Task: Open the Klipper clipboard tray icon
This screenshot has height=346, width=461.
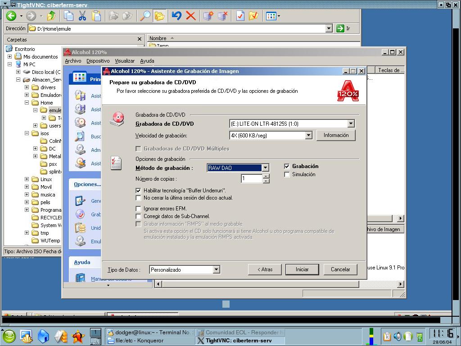Action: click(387, 336)
